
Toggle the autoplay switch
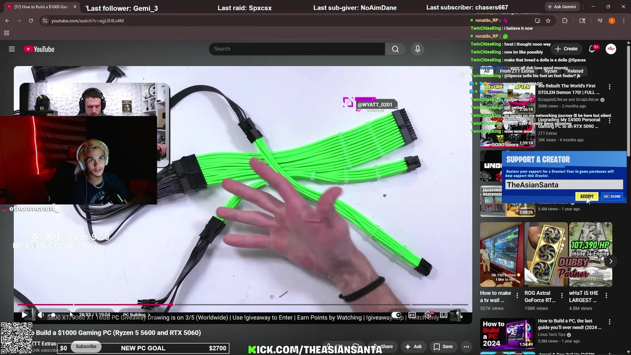(x=396, y=315)
